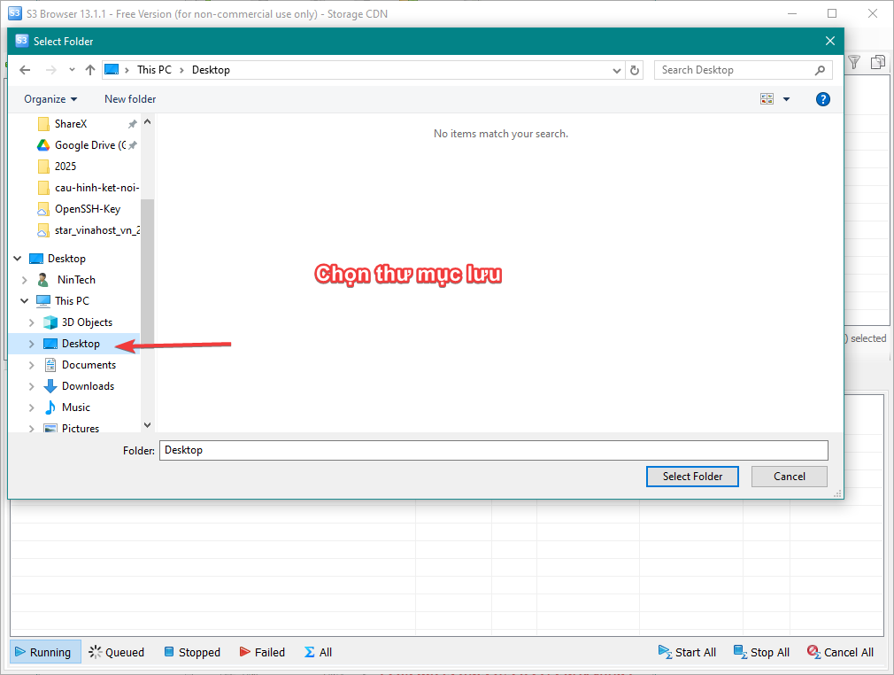
Task: Click the Up one level arrow
Action: coord(90,70)
